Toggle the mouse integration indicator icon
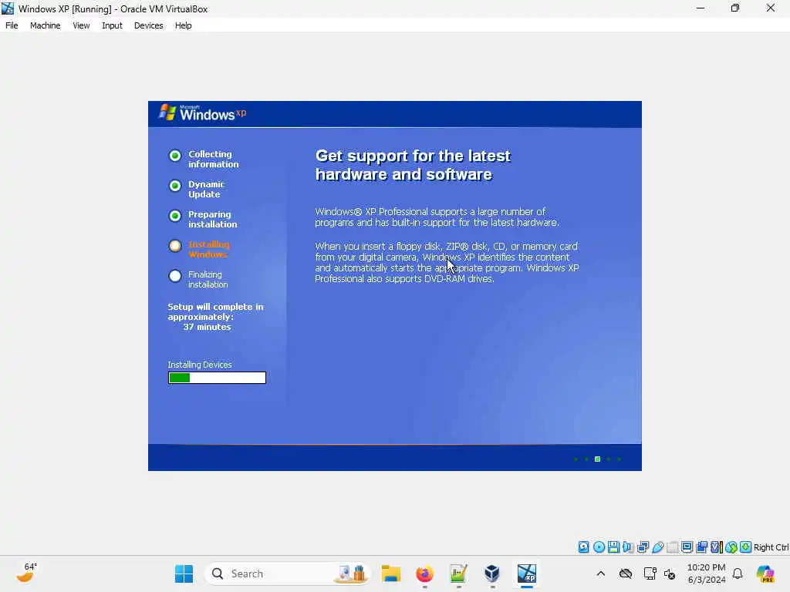The image size is (790, 592). (731, 547)
